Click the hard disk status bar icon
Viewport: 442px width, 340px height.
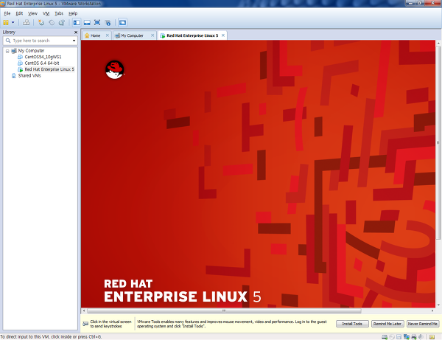(x=385, y=337)
